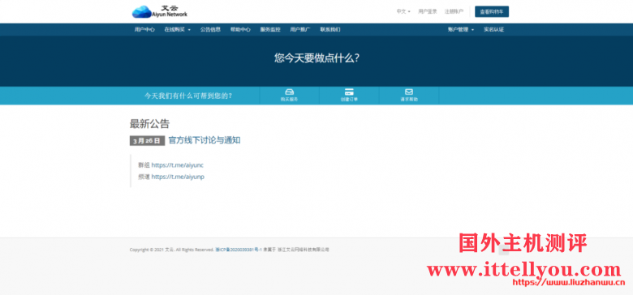Click the 用户登录 link

point(428,11)
